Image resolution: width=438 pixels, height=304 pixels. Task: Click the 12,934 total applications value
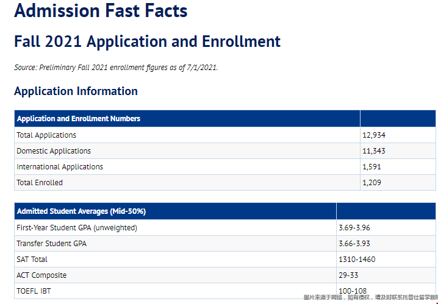click(374, 135)
